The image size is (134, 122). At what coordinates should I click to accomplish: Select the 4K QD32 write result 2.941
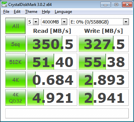(x=104, y=97)
